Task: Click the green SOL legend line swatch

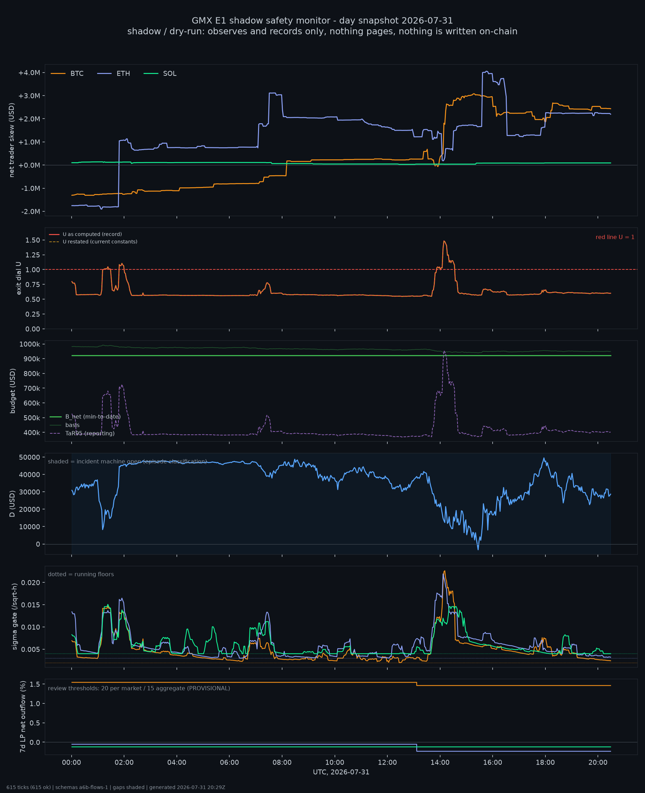Action: [x=151, y=74]
